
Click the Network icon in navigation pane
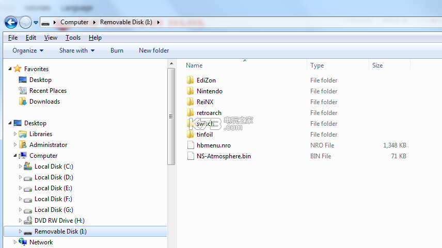[23, 242]
